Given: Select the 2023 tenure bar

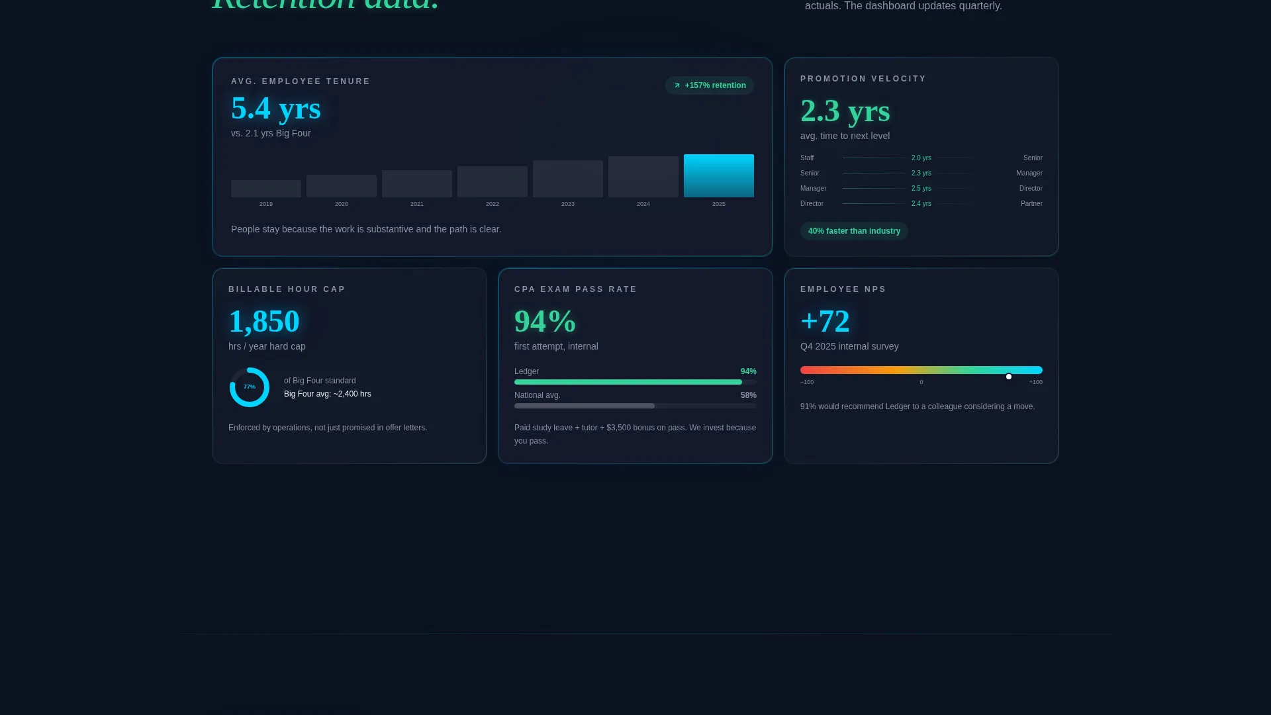Looking at the screenshot, I should 568,179.
